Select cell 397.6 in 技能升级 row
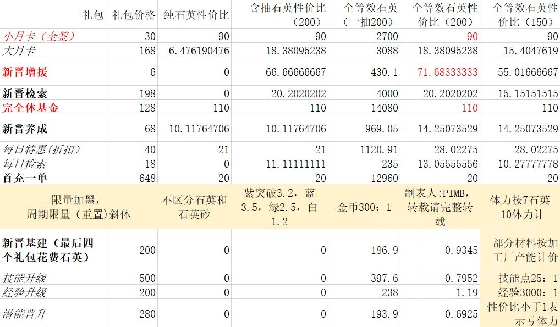 point(364,278)
